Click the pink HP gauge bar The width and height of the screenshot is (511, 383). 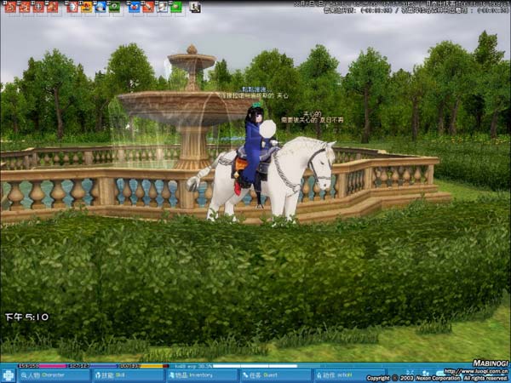click(41, 366)
